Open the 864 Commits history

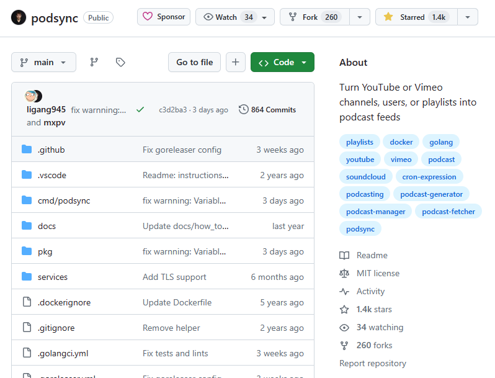pyautogui.click(x=267, y=110)
